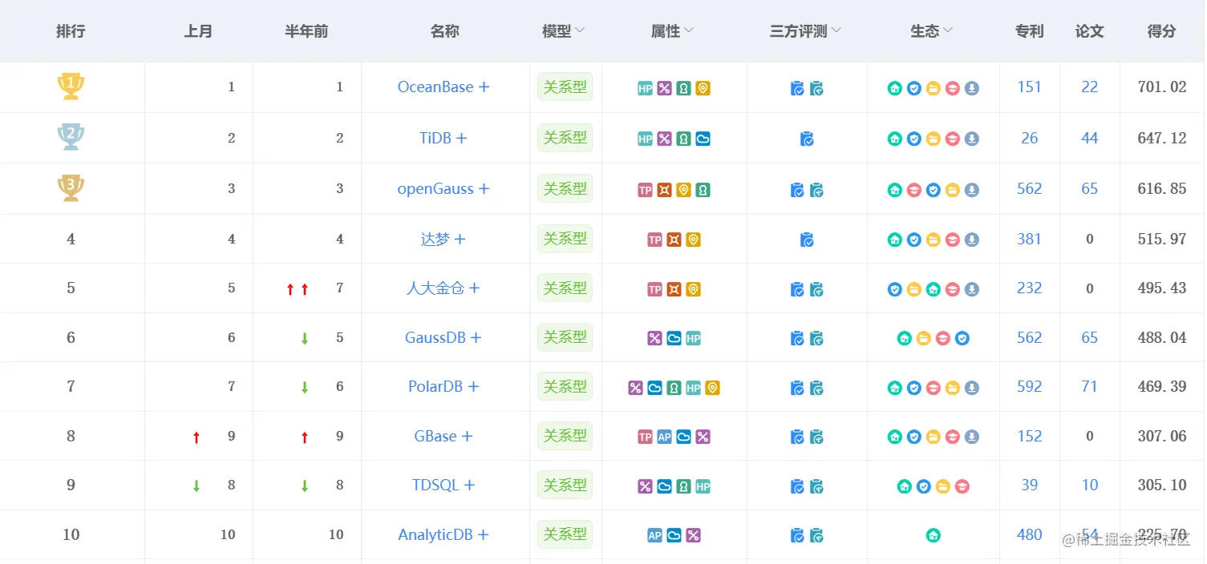1207x564 pixels.
Task: Click the green keyhole icon in openGauss row
Action: tap(703, 190)
